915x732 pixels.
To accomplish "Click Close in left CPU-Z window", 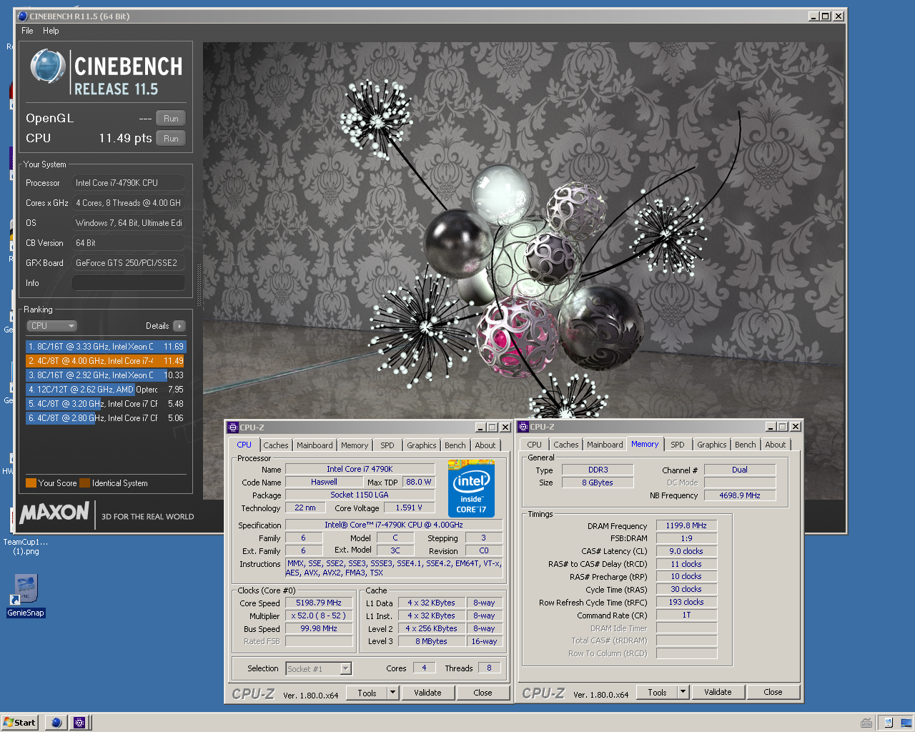I will tap(483, 693).
